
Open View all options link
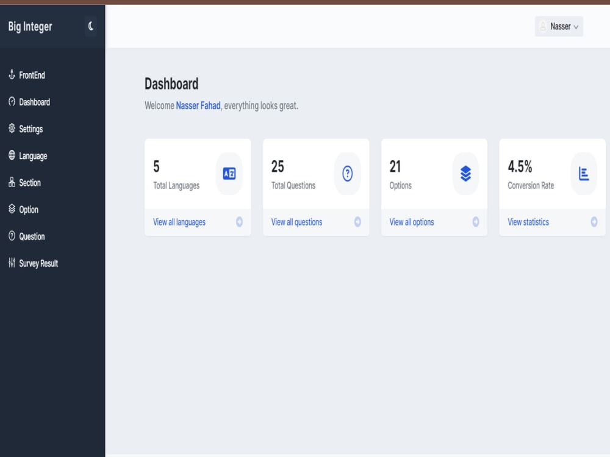[412, 222]
